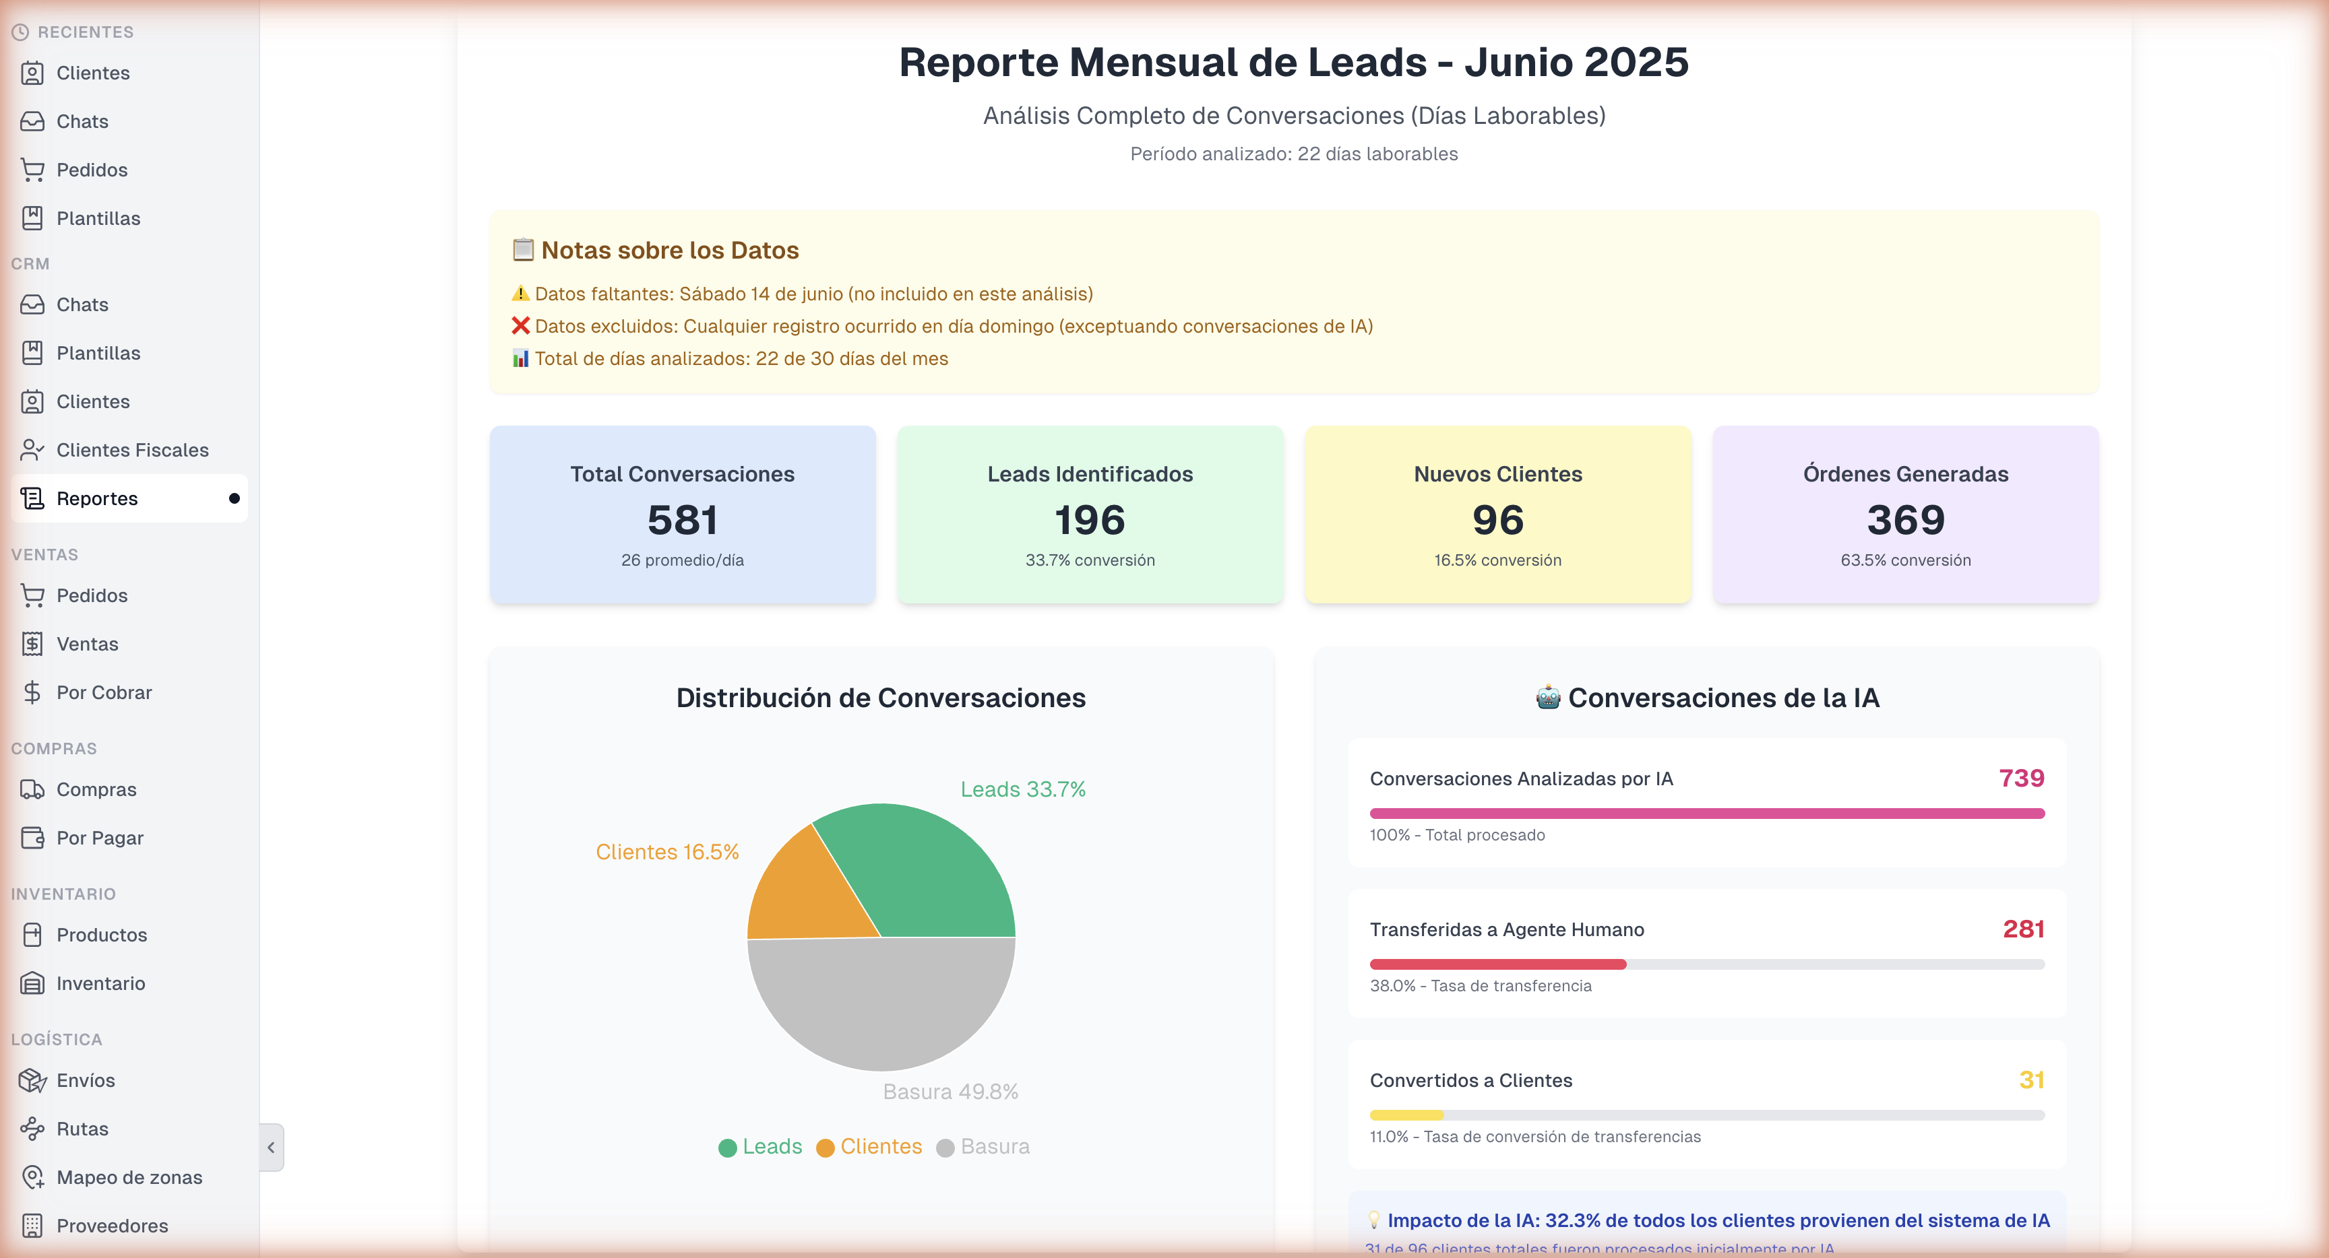Select the Nuevos Clientes metric card

click(1496, 515)
